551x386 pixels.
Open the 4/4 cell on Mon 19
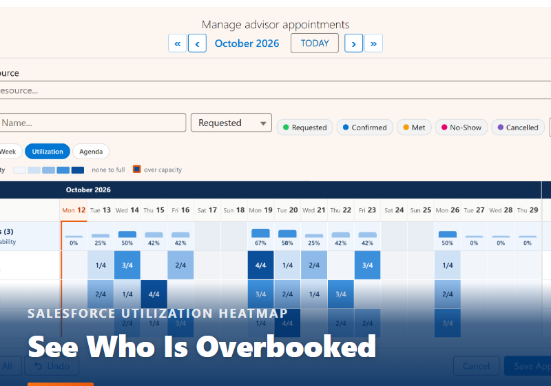coord(261,265)
